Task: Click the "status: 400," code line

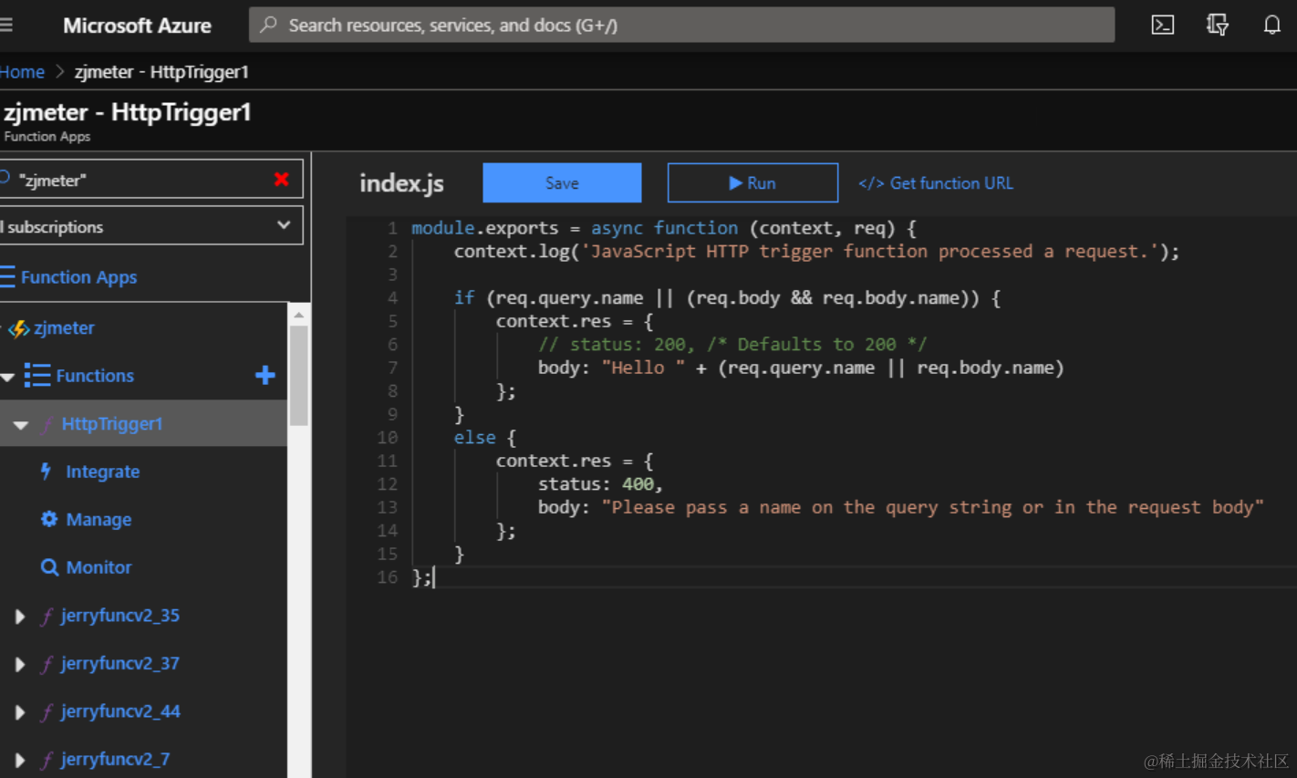Action: (x=600, y=484)
